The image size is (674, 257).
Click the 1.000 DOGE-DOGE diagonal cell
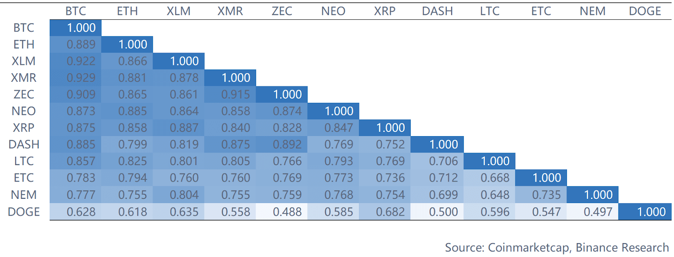[651, 211]
